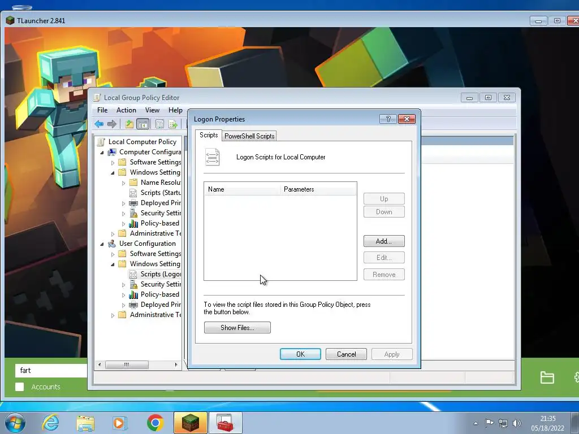Switch to the red toolbox console taskbar button

click(225, 423)
